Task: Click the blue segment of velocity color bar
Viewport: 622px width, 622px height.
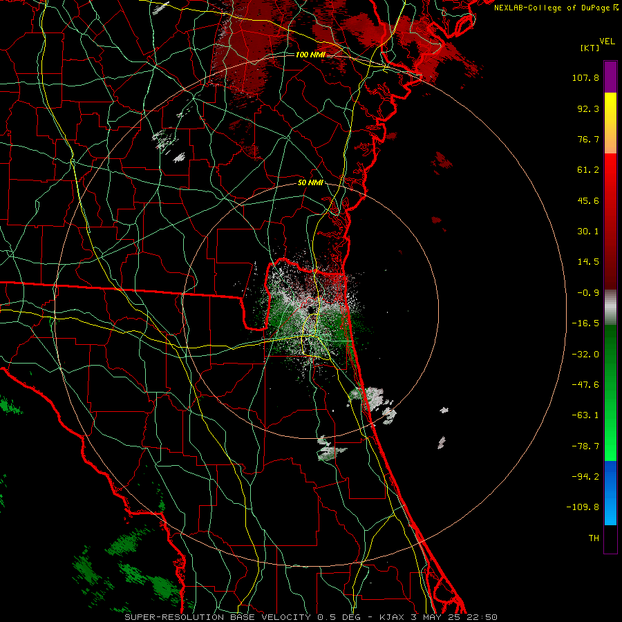Action: (x=610, y=493)
